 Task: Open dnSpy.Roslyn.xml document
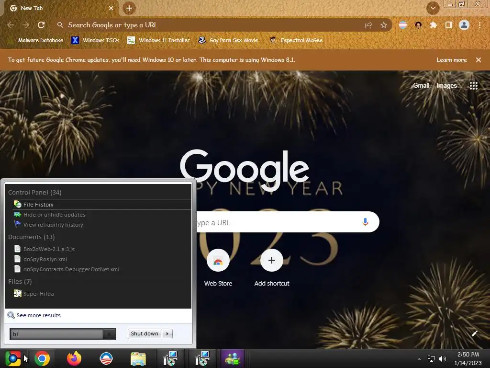pos(101,259)
